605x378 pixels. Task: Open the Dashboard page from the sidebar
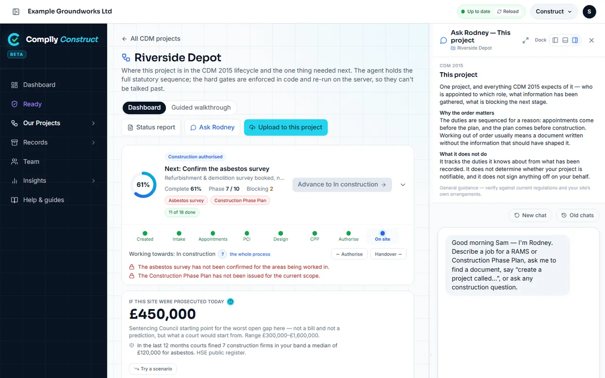(53, 85)
